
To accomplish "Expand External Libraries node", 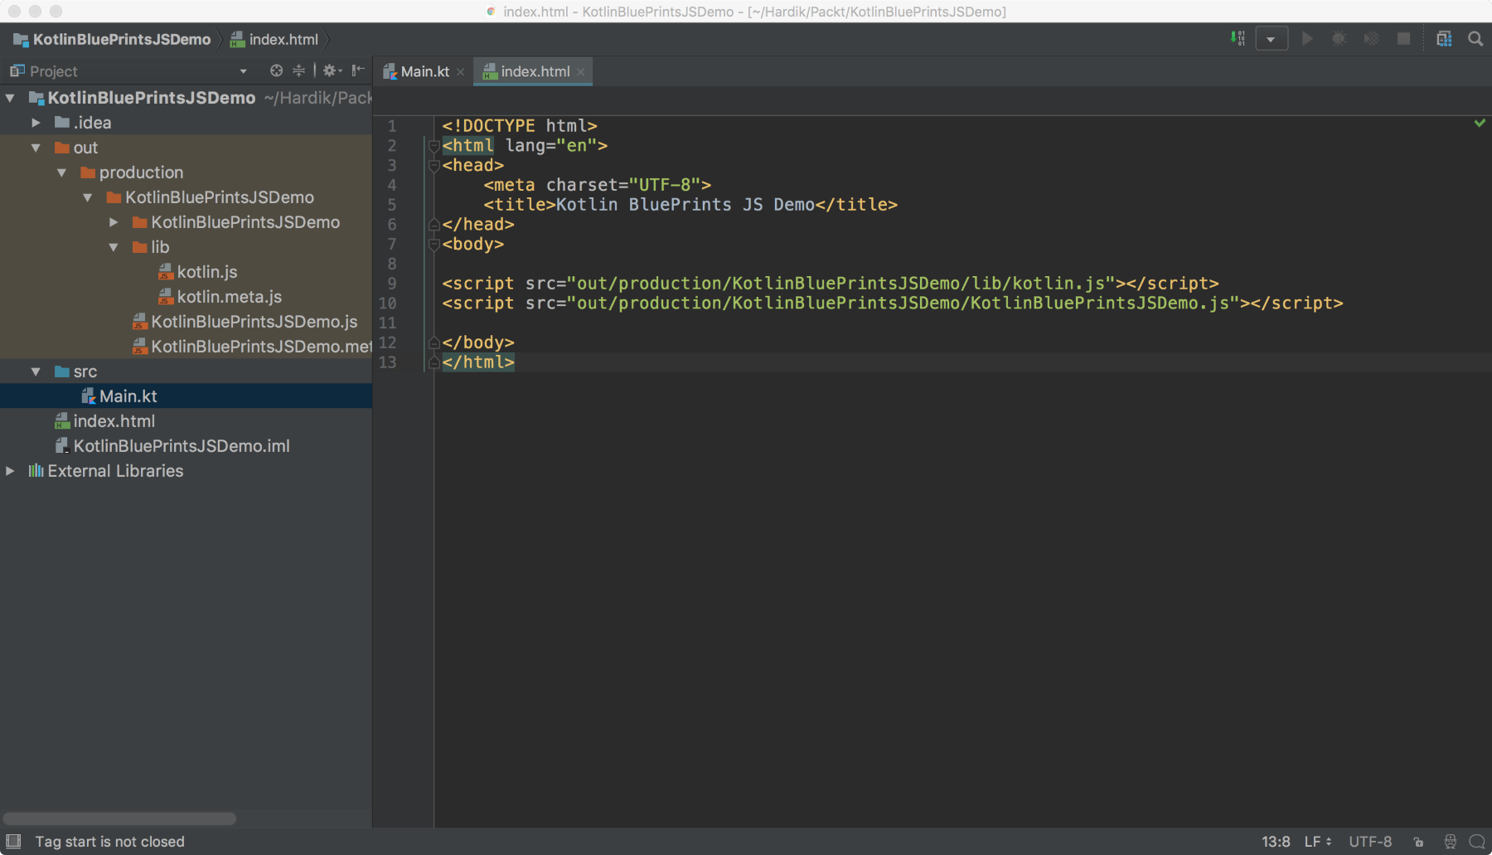I will point(10,471).
